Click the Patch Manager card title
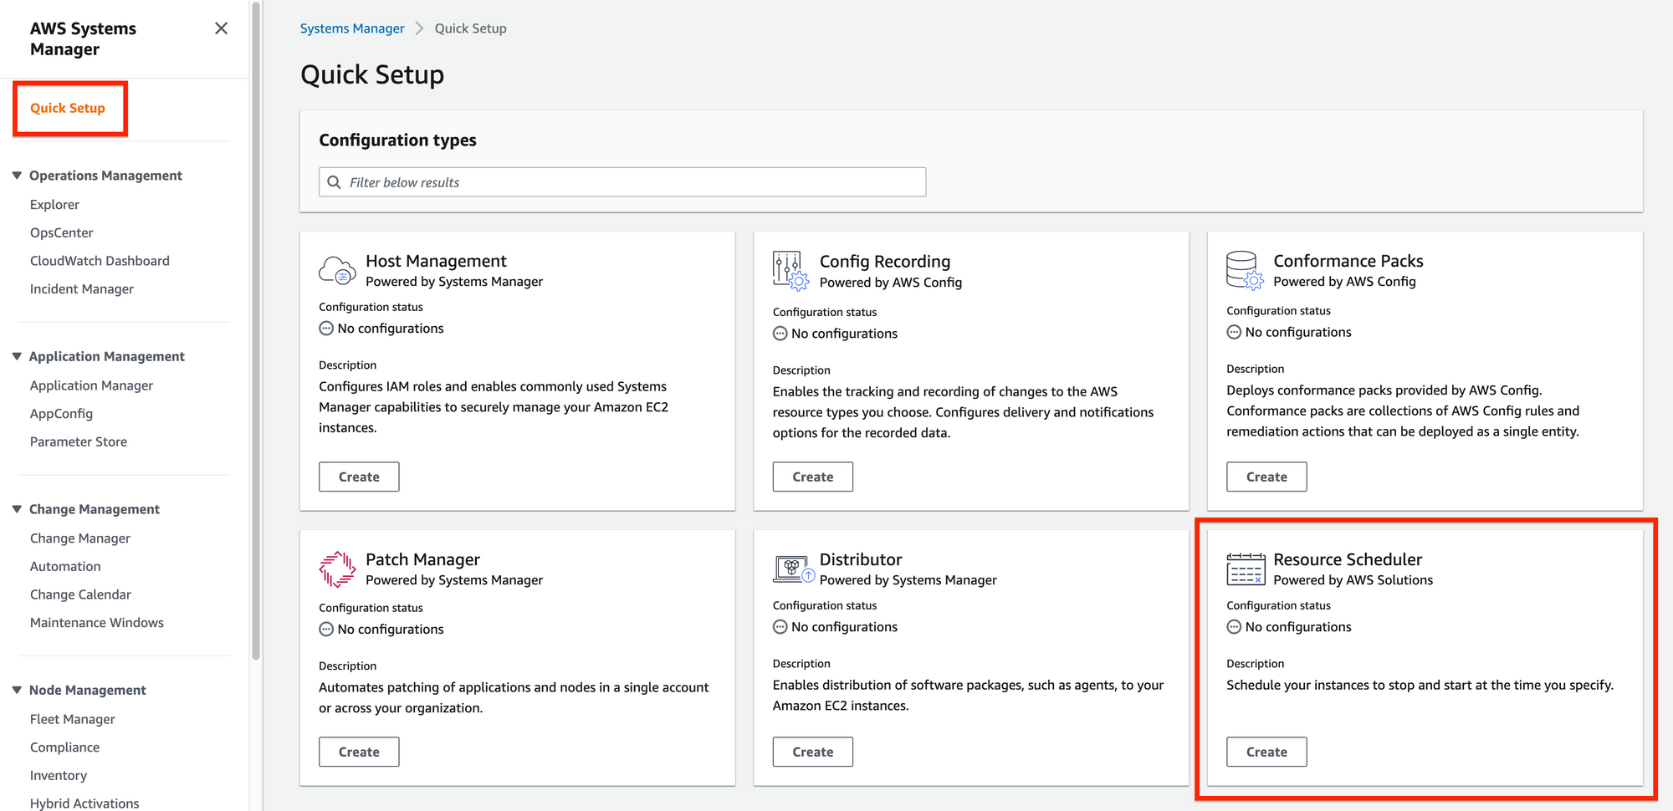 (x=422, y=559)
